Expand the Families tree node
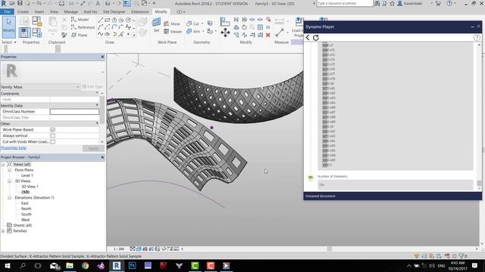The width and height of the screenshot is (485, 272). coord(3,231)
